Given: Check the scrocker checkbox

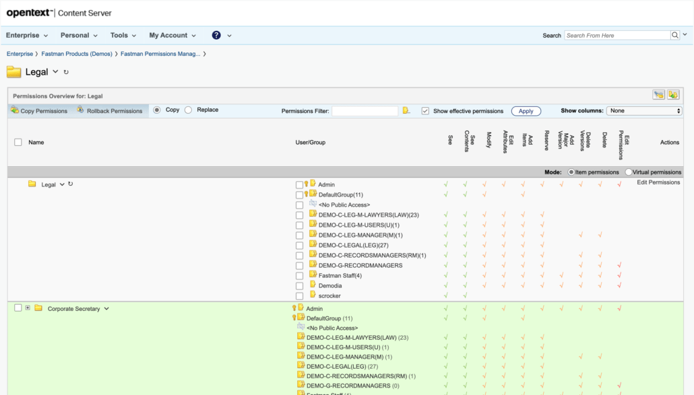Looking at the screenshot, I should point(300,296).
